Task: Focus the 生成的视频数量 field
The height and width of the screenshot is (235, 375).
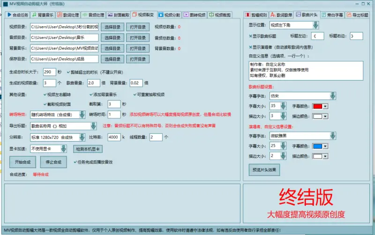Action: tap(50, 83)
